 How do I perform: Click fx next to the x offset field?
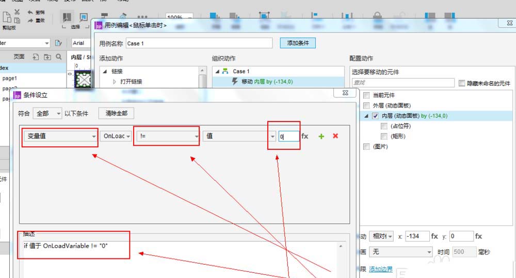434,236
